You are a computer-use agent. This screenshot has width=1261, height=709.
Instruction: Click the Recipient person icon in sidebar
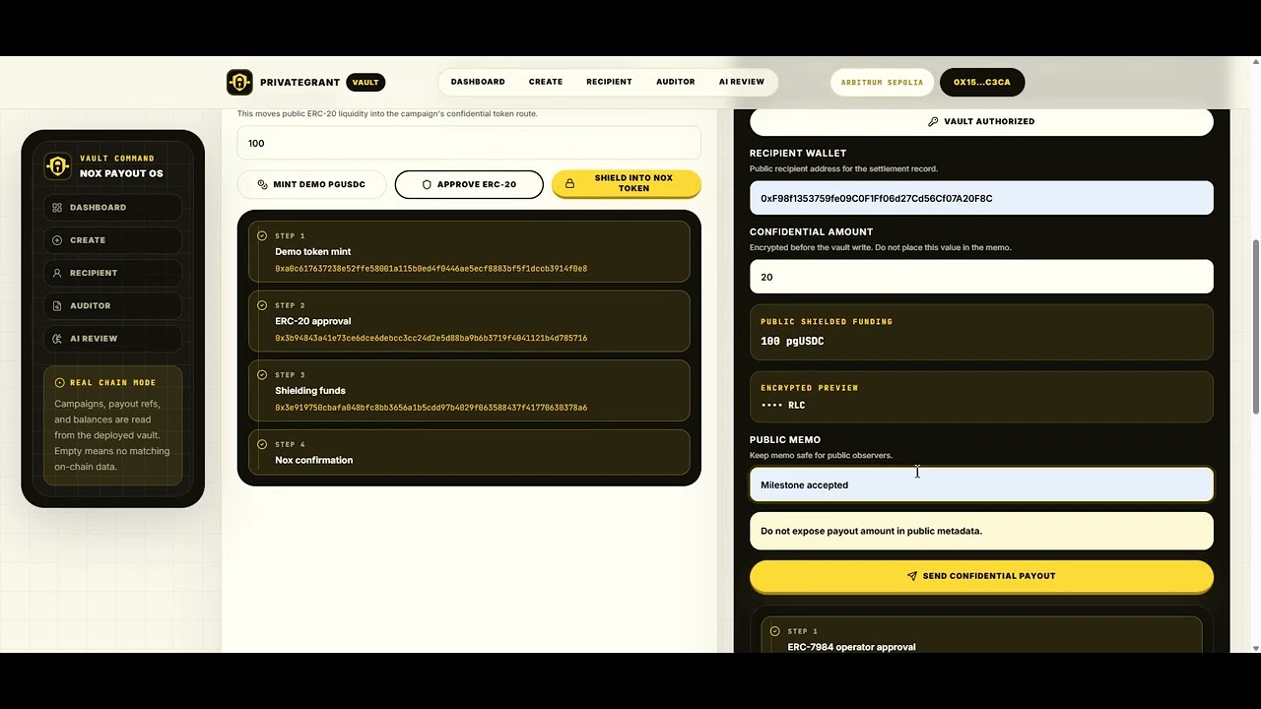tap(57, 273)
